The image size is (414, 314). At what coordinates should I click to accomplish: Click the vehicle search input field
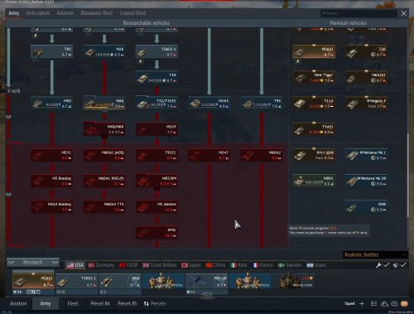coord(359,13)
